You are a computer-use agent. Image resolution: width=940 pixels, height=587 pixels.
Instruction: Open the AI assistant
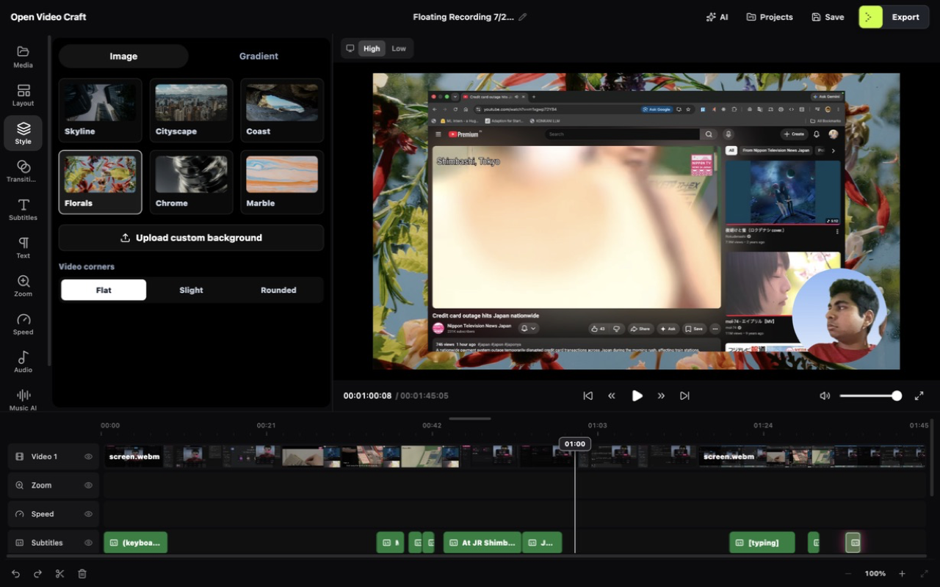(x=717, y=17)
